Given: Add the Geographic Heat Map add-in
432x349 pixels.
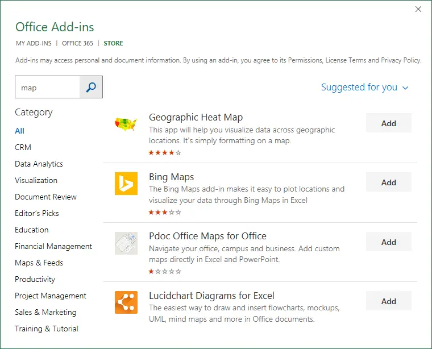Looking at the screenshot, I should [x=388, y=123].
